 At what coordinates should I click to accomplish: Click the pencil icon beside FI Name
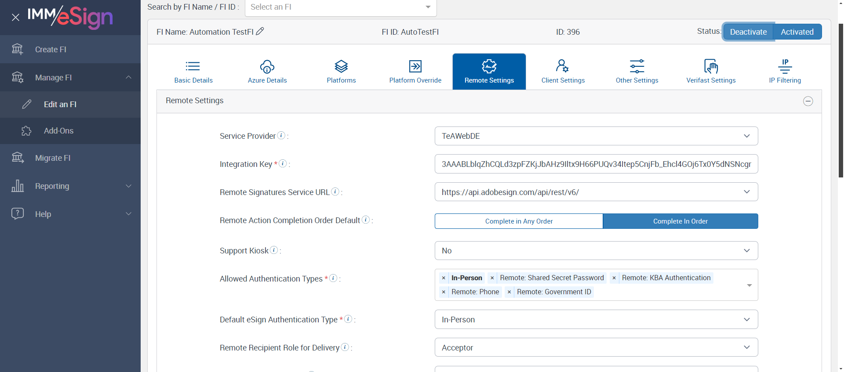tap(260, 31)
